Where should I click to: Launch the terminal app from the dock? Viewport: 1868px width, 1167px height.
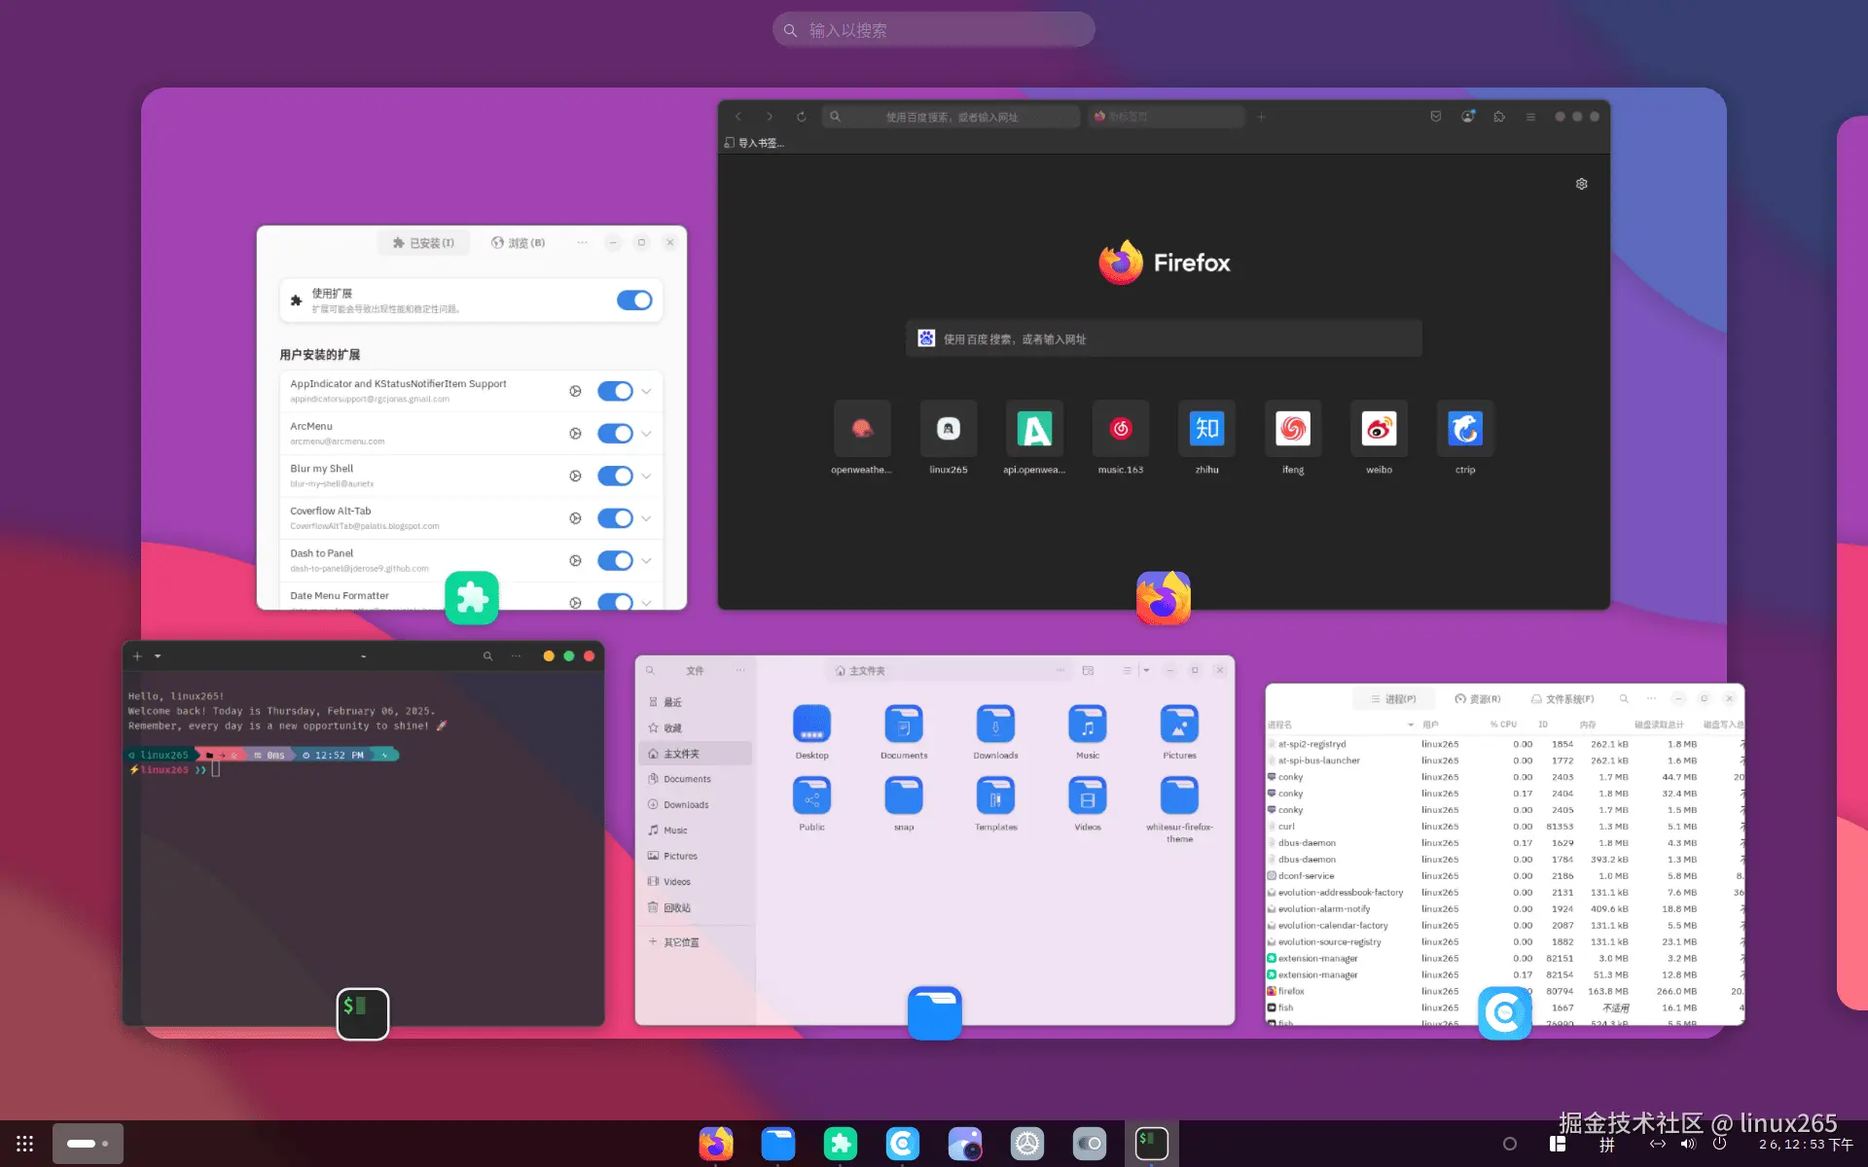[x=1151, y=1143]
